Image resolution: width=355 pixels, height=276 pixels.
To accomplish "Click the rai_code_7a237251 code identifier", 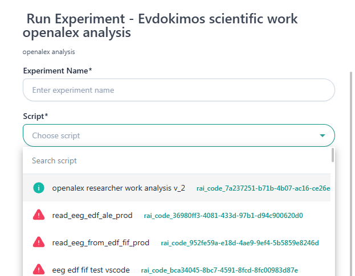I will tap(263, 188).
